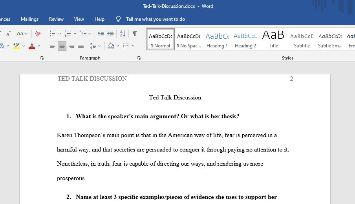Decrease paragraph indent
Image resolution: width=355 pixels, height=204 pixels.
[101, 34]
